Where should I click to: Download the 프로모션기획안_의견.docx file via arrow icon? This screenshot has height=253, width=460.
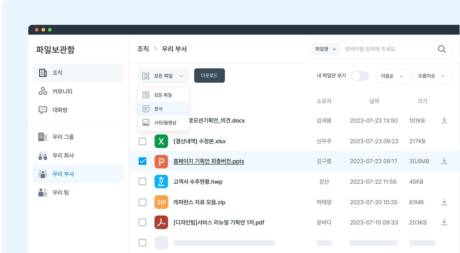pyautogui.click(x=444, y=120)
